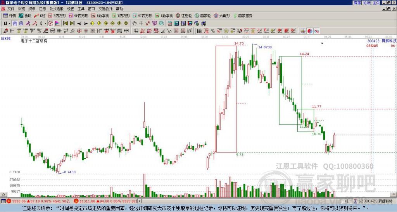Open the 公式选股 menu
397x212 pixels.
(x=57, y=9)
